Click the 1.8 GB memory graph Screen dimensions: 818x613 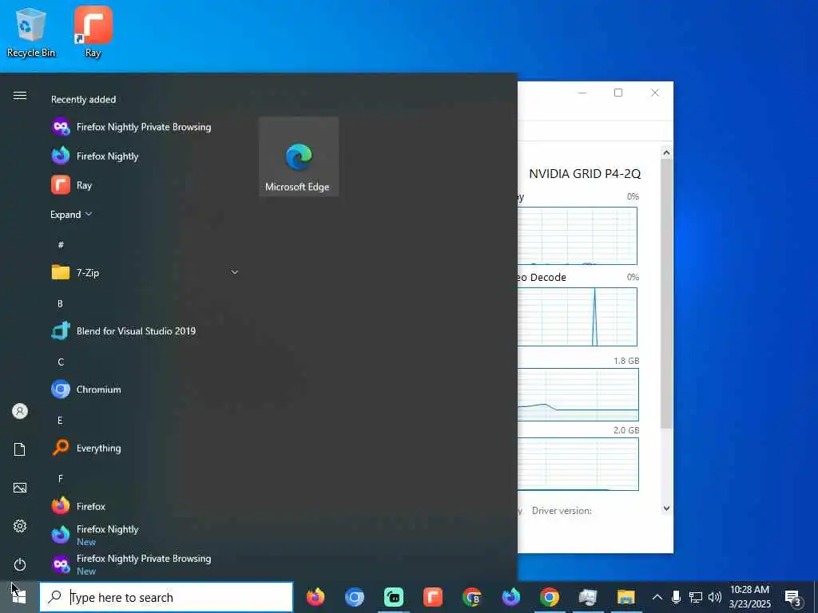(x=578, y=394)
